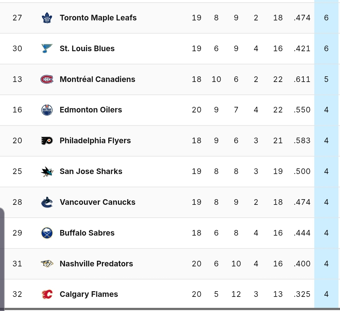This screenshot has height=311, width=340.
Task: Click the St. Louis Blues logo
Action: pos(47,48)
